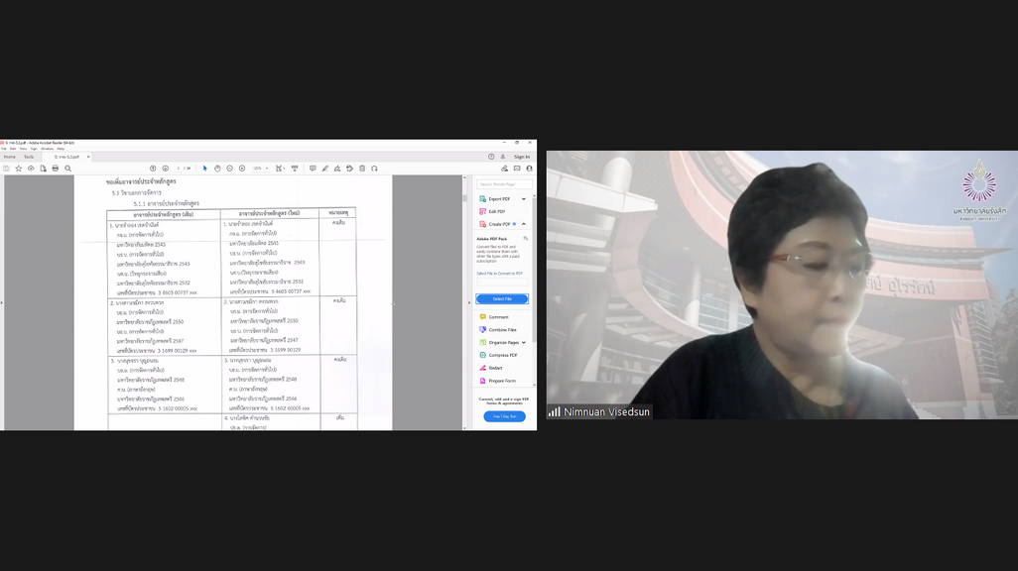This screenshot has width=1018, height=571.
Task: Click the Free 7-Day Trial button
Action: point(504,416)
